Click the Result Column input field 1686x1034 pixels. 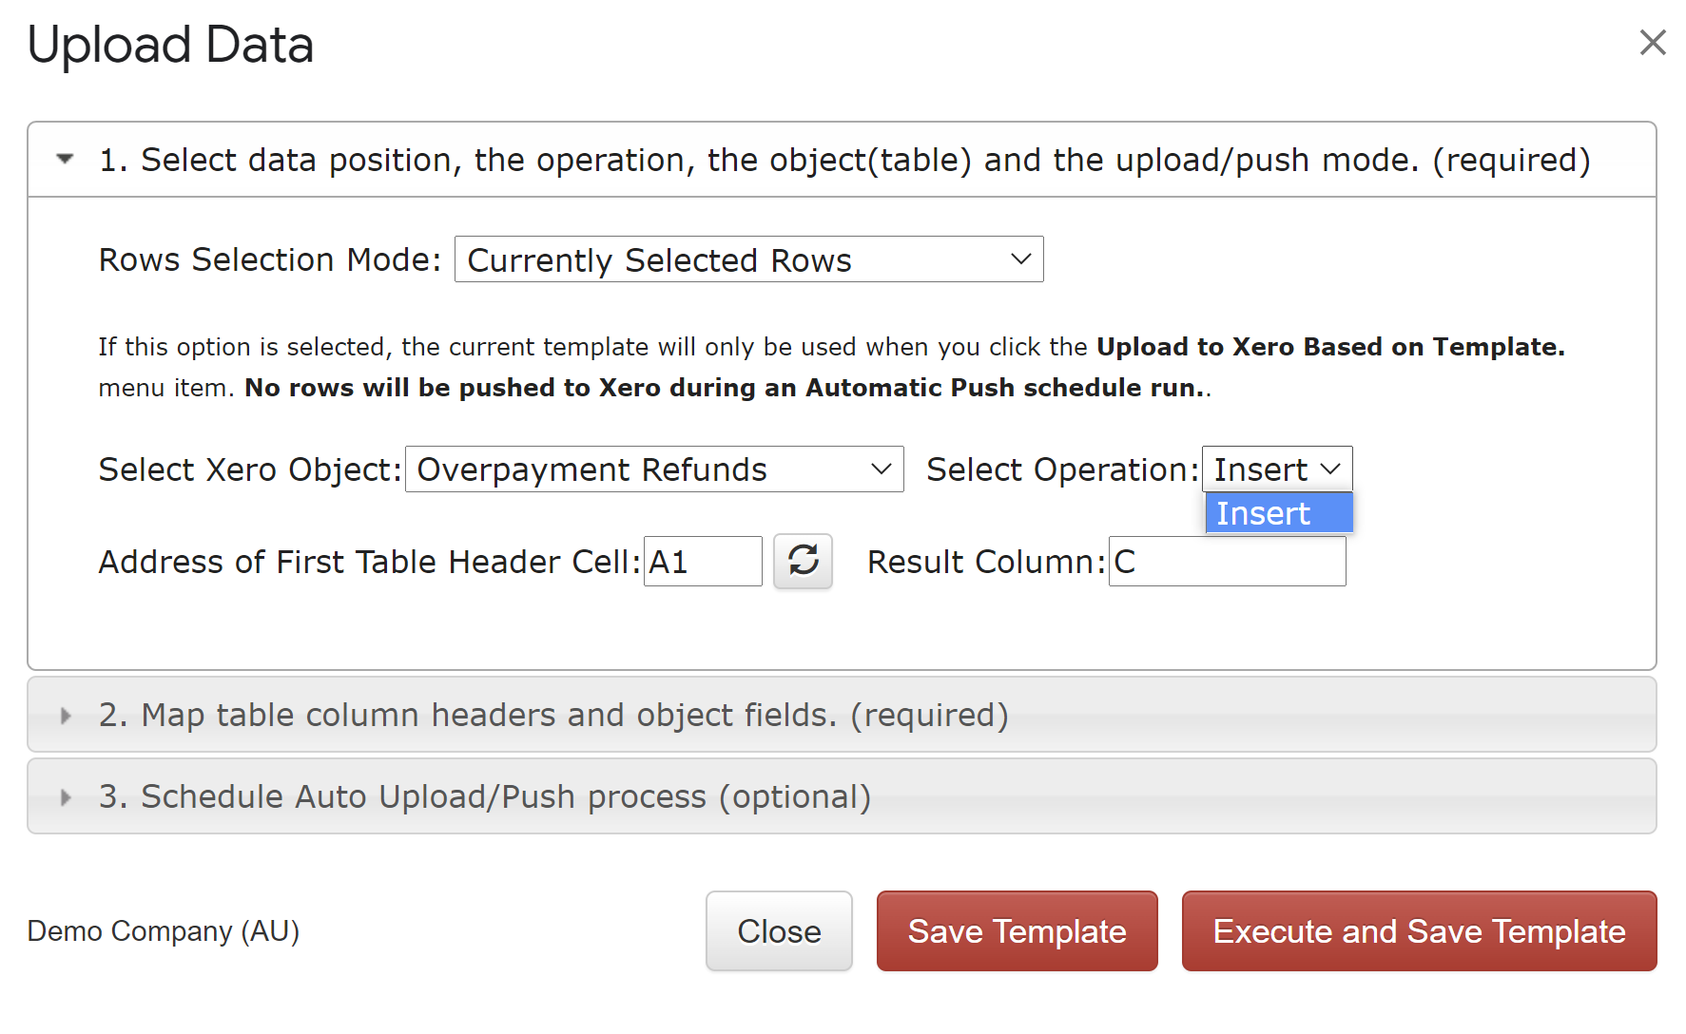click(1226, 562)
